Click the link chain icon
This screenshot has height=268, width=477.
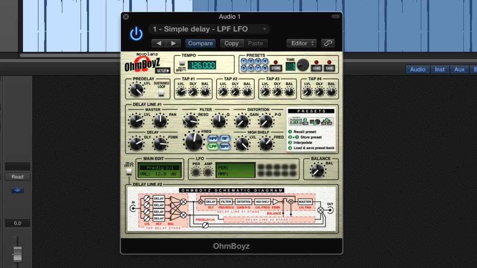(328, 43)
